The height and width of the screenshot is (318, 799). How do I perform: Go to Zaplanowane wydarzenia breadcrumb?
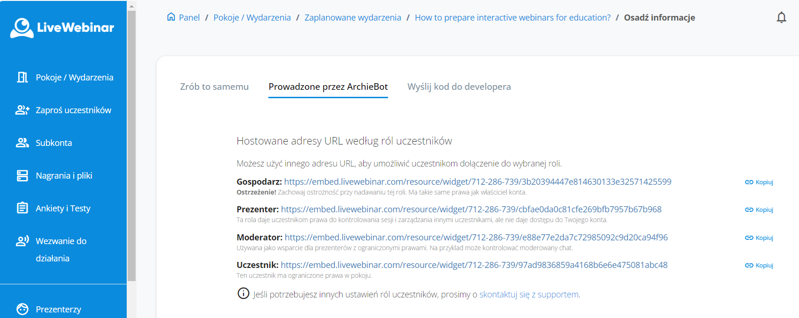pyautogui.click(x=353, y=18)
